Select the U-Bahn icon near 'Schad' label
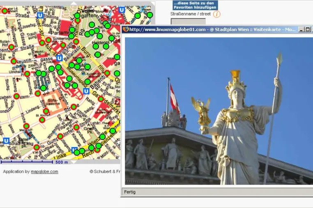Image resolution: width=313 pixels, height=208 pixels. click(6, 141)
